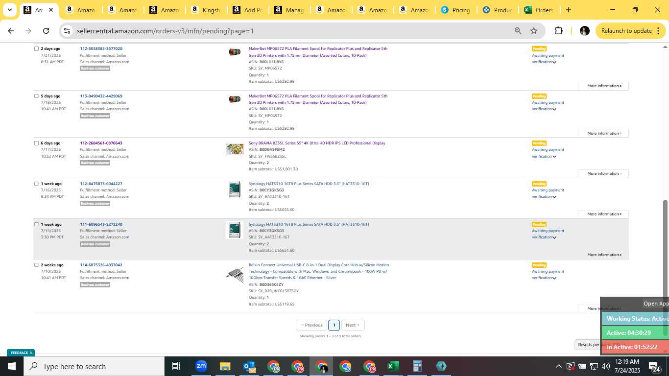
Task: Open Outlook from the taskbar
Action: click(x=249, y=366)
